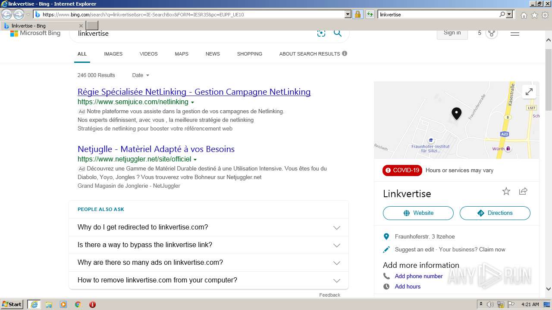
Task: Open the security lock report icon
Action: click(x=358, y=14)
